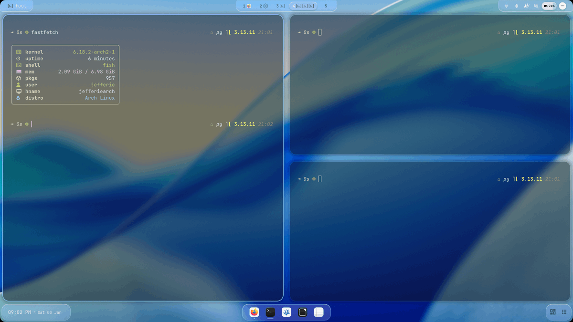
Task: Open the white notes app in dock
Action: point(318,312)
